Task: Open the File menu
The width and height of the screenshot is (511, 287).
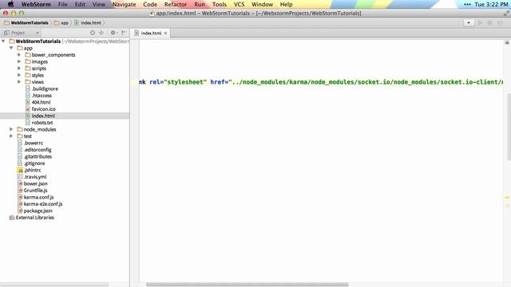Action: pos(62,4)
